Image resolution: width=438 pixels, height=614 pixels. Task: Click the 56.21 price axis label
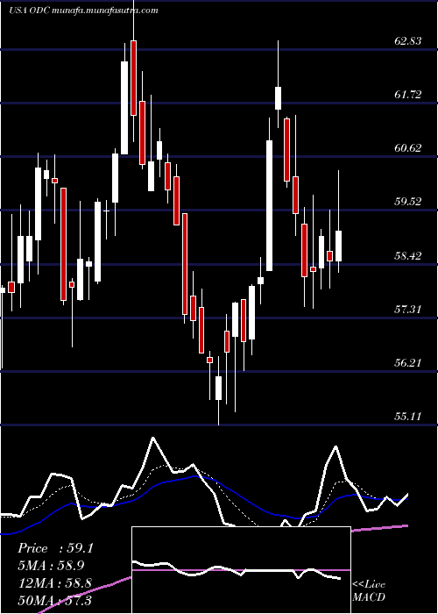pos(408,363)
